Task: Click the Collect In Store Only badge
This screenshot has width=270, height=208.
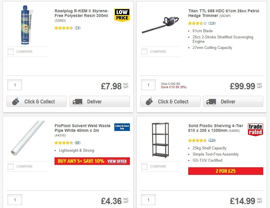Action: [122, 127]
